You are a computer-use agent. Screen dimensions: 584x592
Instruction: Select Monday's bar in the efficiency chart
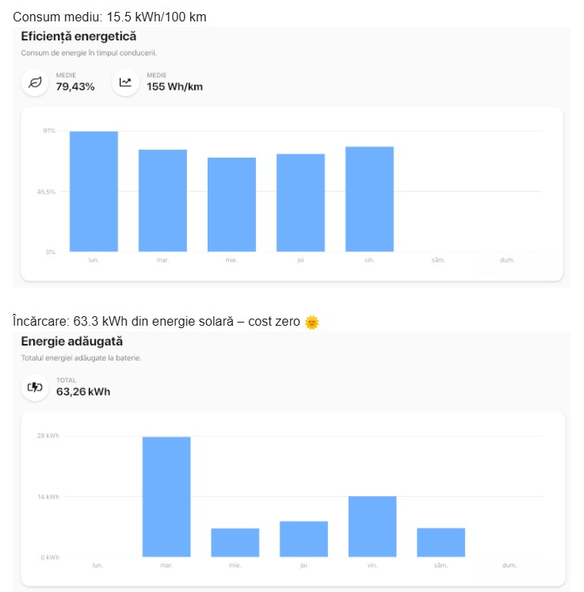(94, 191)
